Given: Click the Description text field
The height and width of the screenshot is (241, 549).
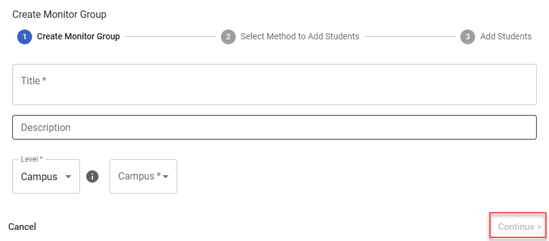Looking at the screenshot, I should pyautogui.click(x=274, y=127).
